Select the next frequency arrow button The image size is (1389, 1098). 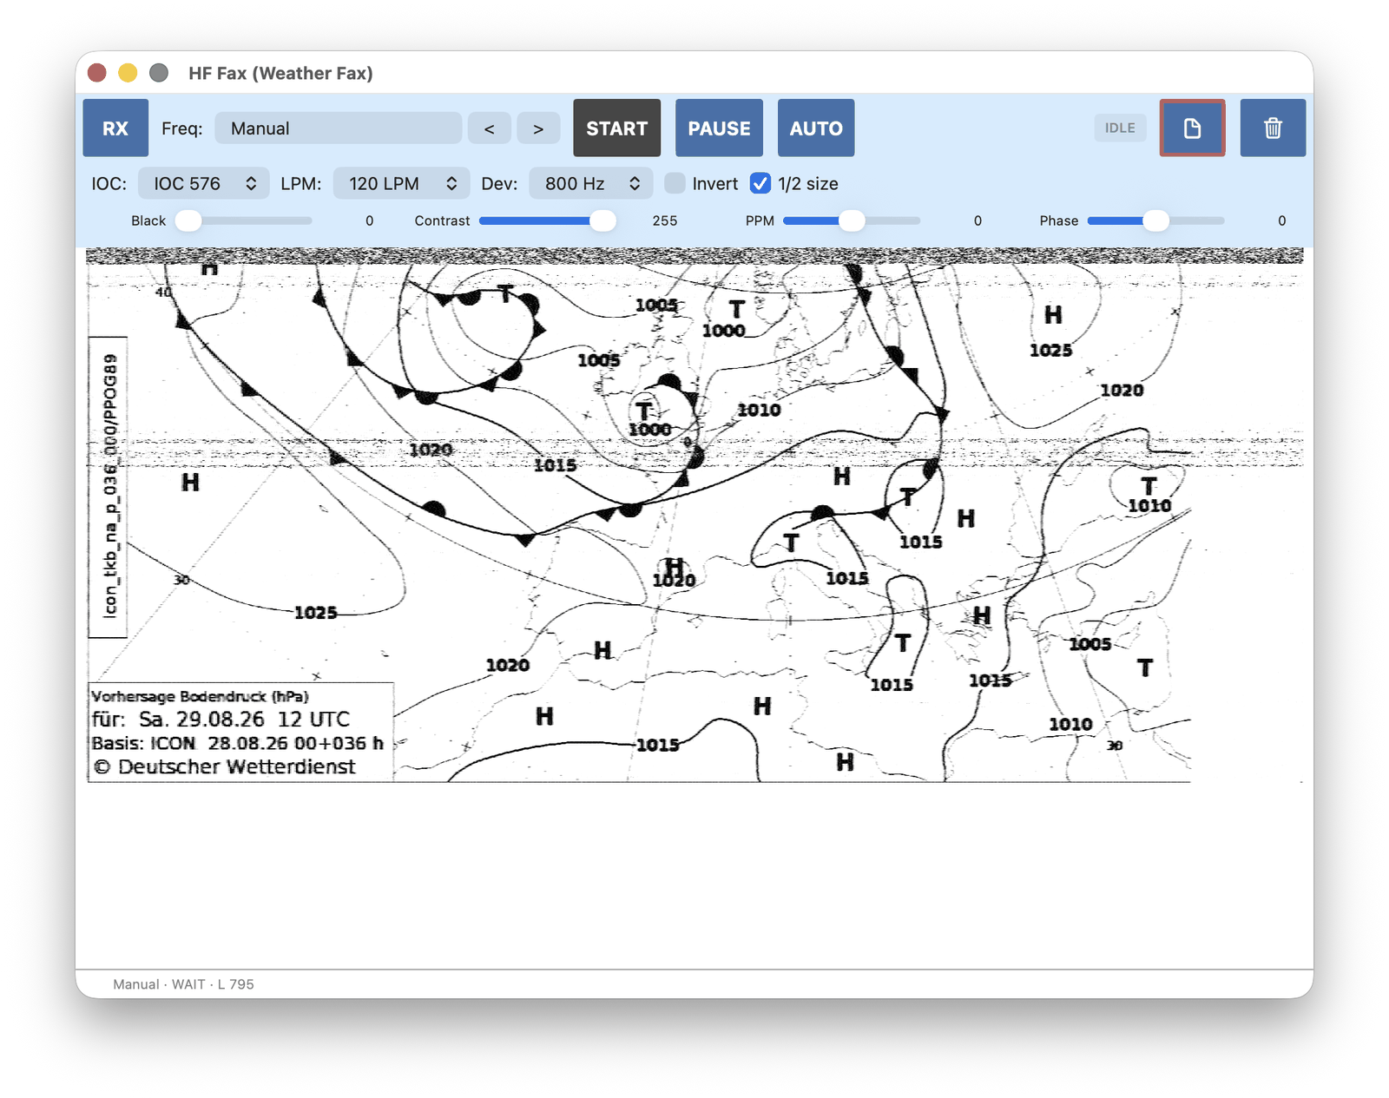point(538,128)
